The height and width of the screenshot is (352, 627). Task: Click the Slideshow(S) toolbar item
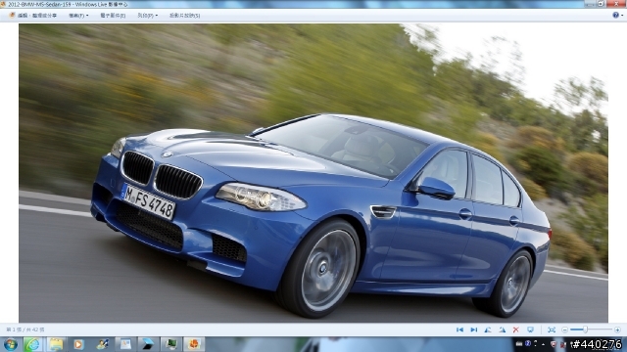tap(184, 16)
